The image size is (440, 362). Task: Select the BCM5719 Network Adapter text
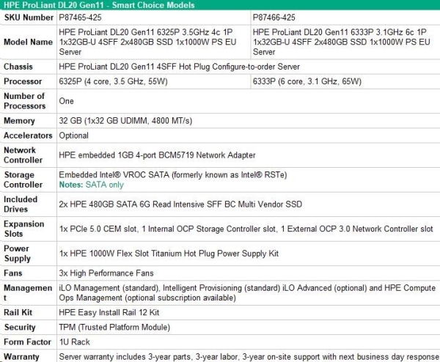tap(157, 155)
